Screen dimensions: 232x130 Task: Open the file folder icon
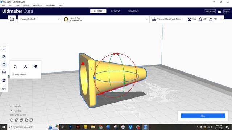pyautogui.click(x=12, y=19)
